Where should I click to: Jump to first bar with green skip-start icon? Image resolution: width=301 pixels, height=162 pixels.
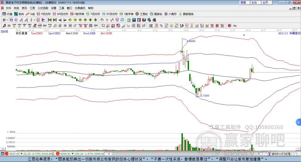(49, 20)
